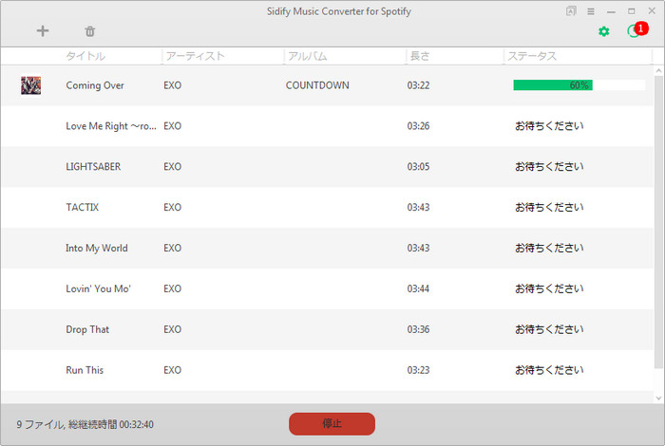Click the 60% conversion progress bar

[x=579, y=85]
